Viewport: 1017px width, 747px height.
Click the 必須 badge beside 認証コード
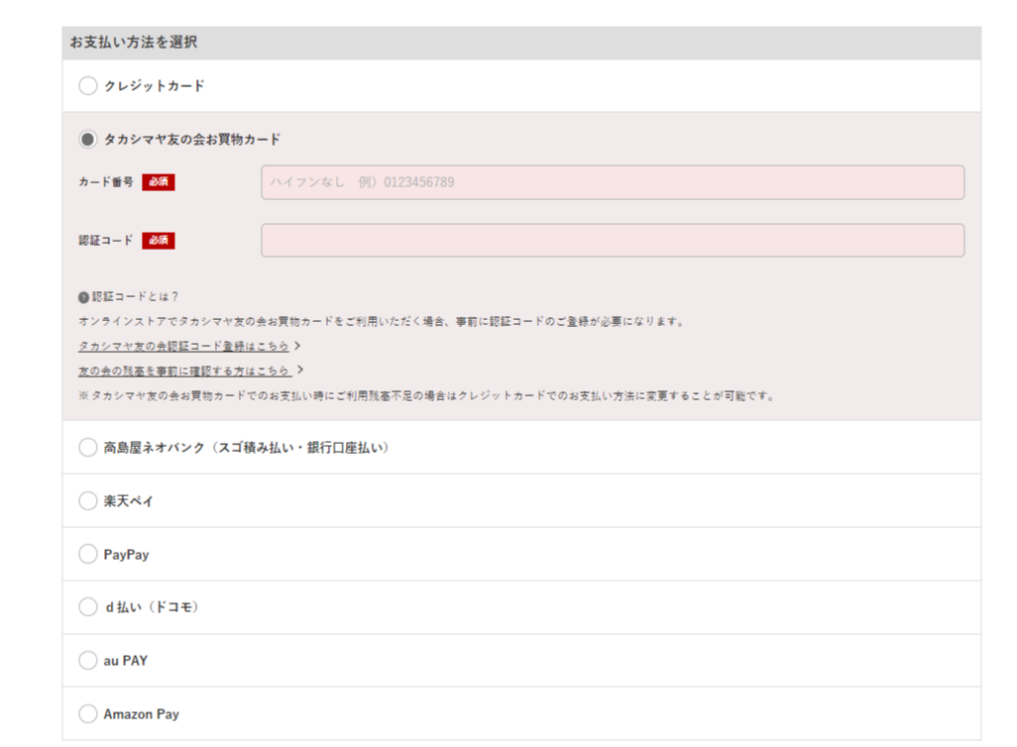click(x=159, y=241)
